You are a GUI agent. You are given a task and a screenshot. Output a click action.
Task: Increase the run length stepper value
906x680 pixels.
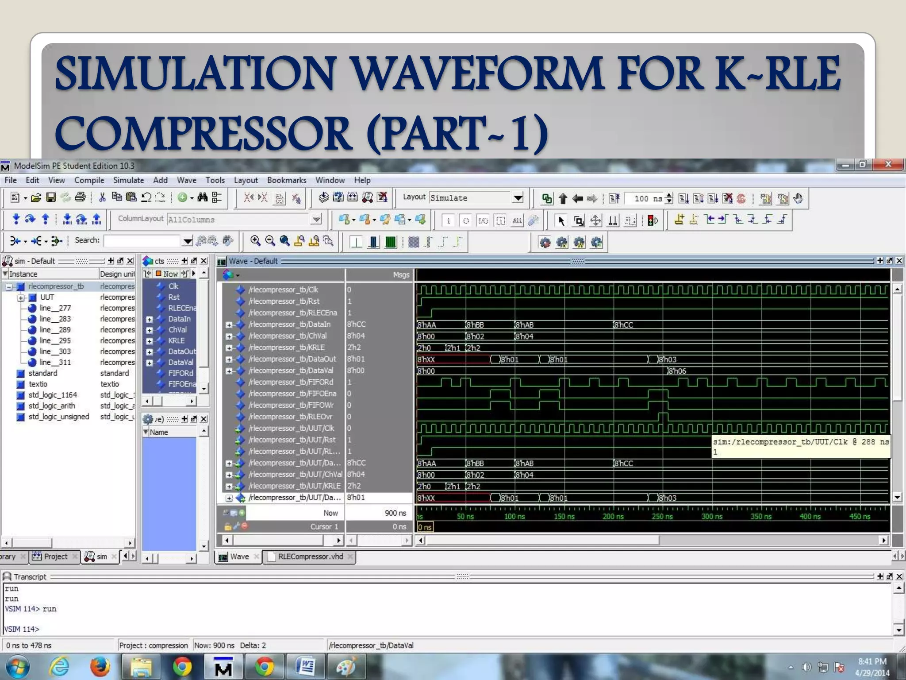click(669, 195)
